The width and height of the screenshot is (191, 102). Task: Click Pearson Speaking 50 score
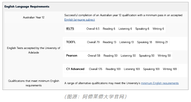tap(146, 56)
